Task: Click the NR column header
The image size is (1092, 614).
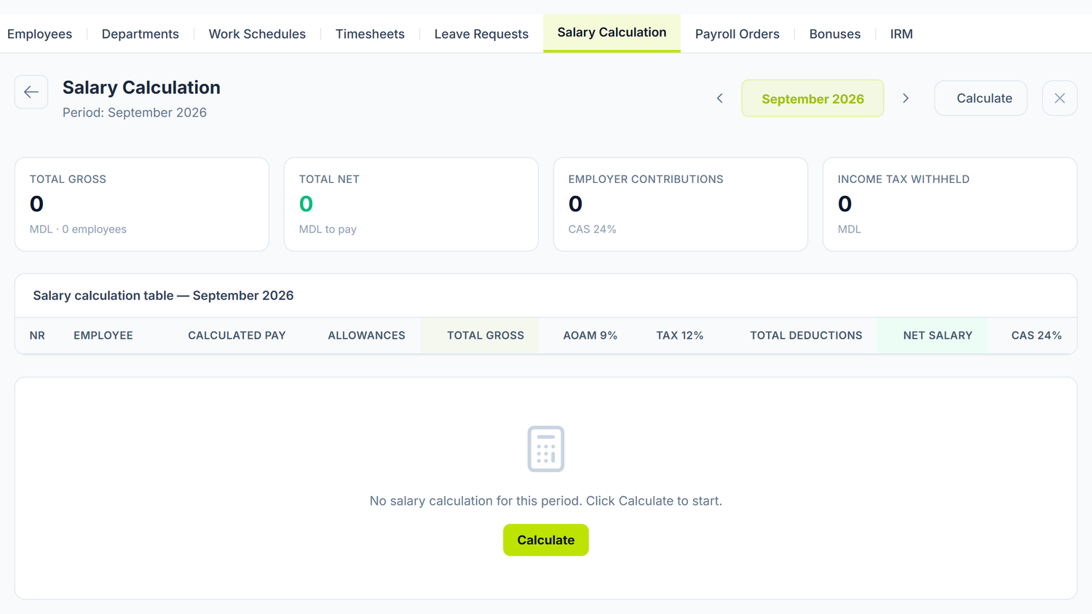Action: tap(37, 336)
